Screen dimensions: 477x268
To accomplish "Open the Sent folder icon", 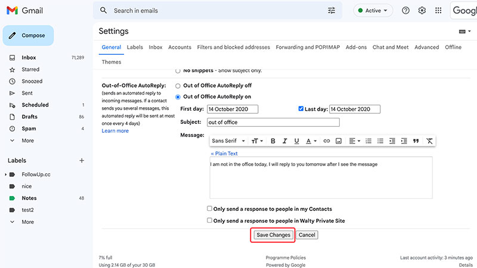I will pos(12,93).
